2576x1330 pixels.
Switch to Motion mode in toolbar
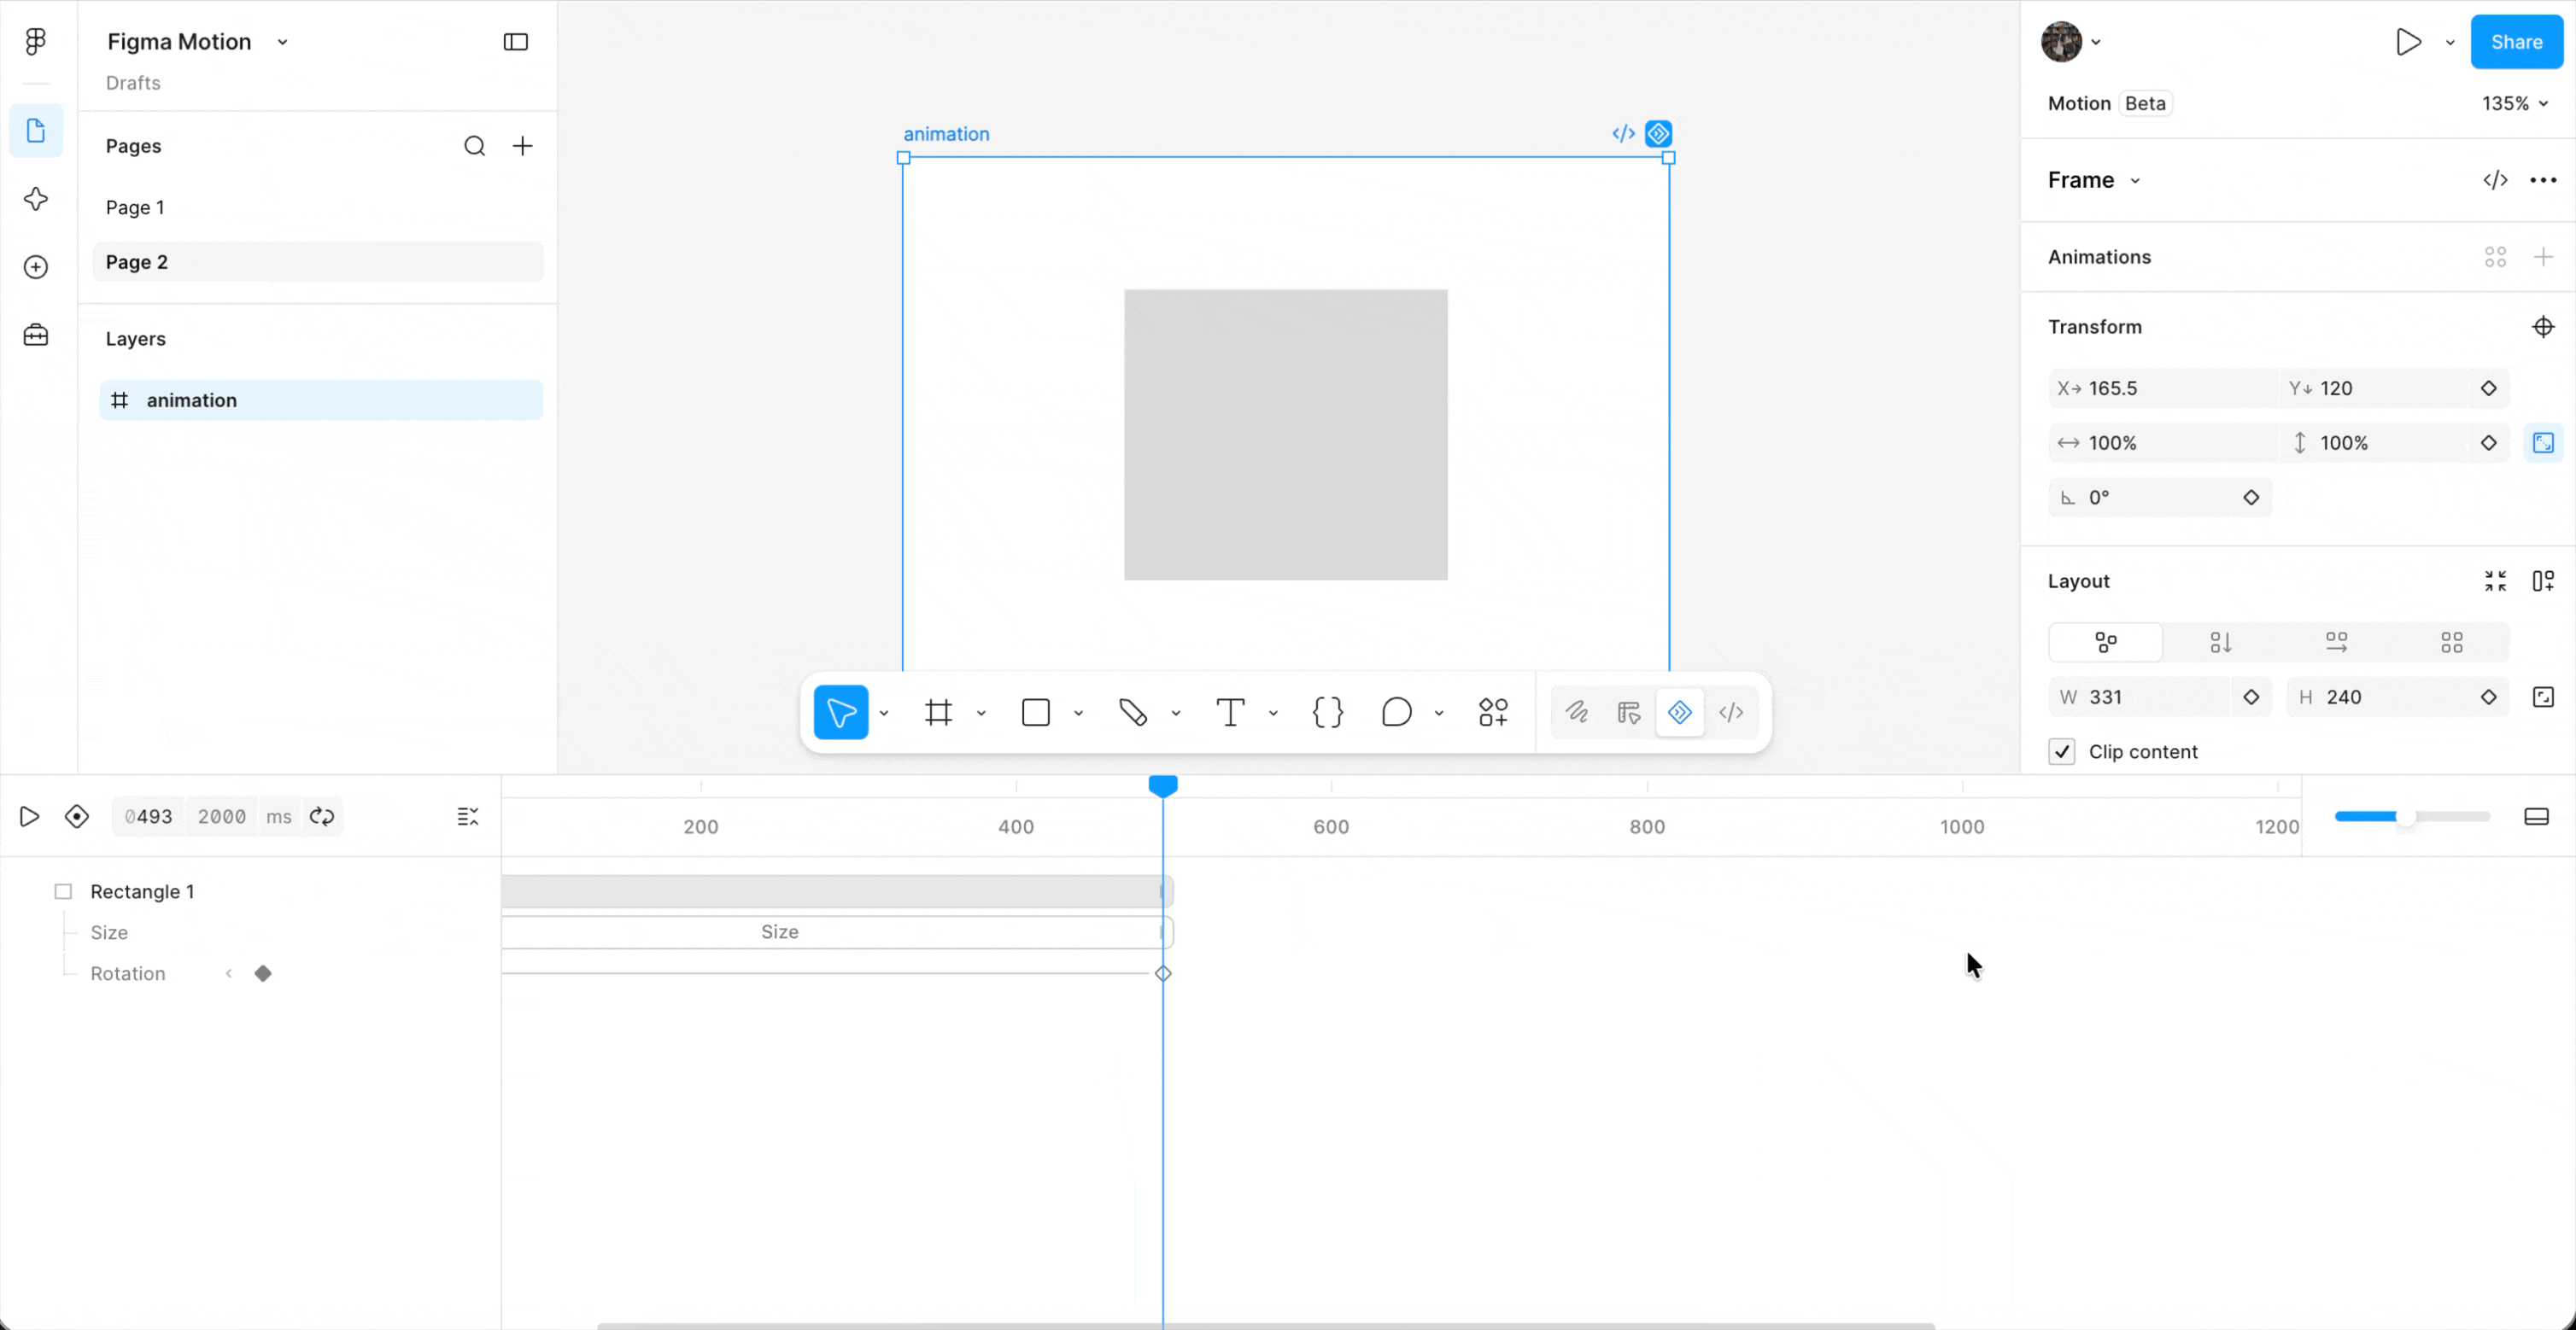tap(1680, 713)
